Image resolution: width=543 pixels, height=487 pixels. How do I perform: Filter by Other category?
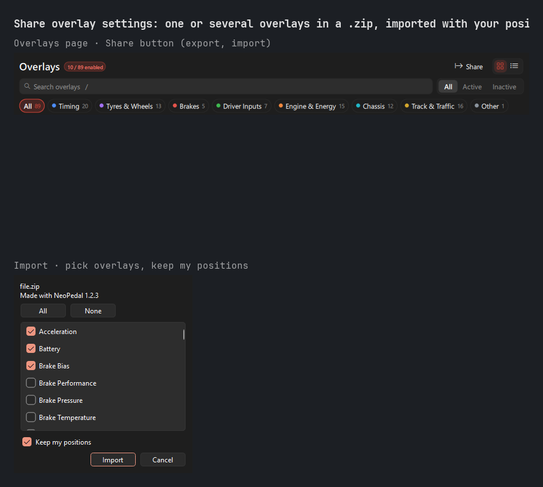click(x=489, y=107)
